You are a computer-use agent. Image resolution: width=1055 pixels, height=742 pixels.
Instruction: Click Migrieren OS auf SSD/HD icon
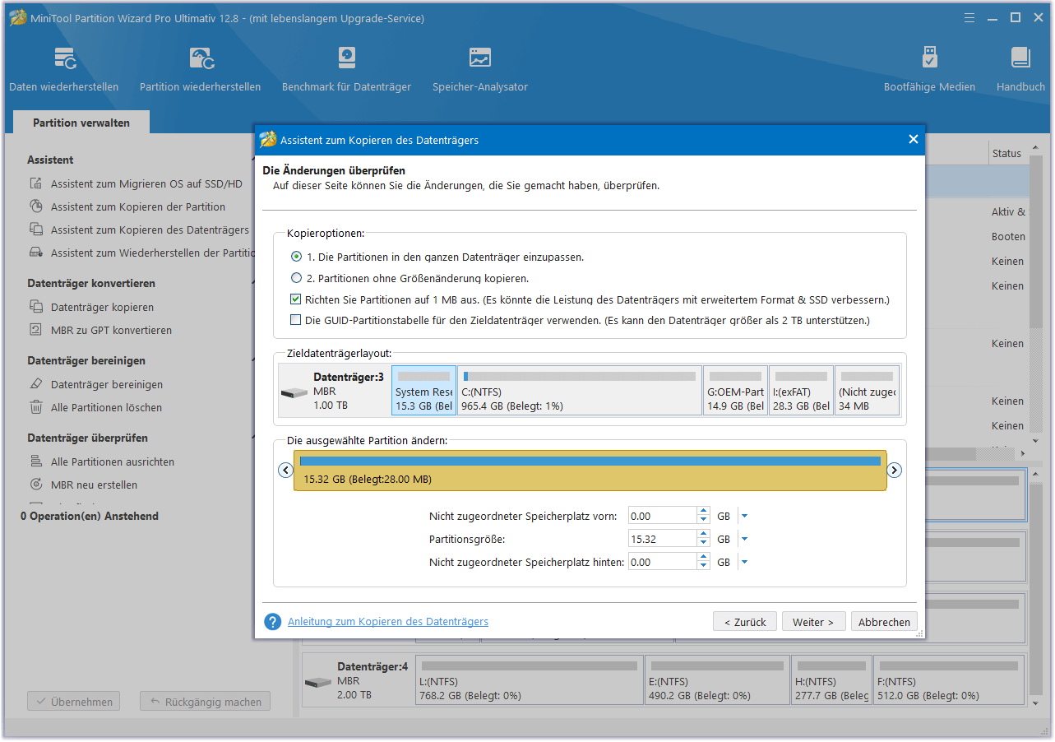[x=35, y=184]
